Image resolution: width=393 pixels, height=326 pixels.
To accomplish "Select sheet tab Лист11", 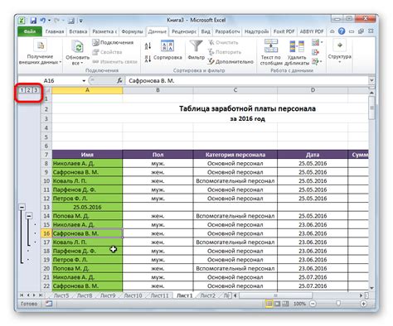I will (160, 295).
